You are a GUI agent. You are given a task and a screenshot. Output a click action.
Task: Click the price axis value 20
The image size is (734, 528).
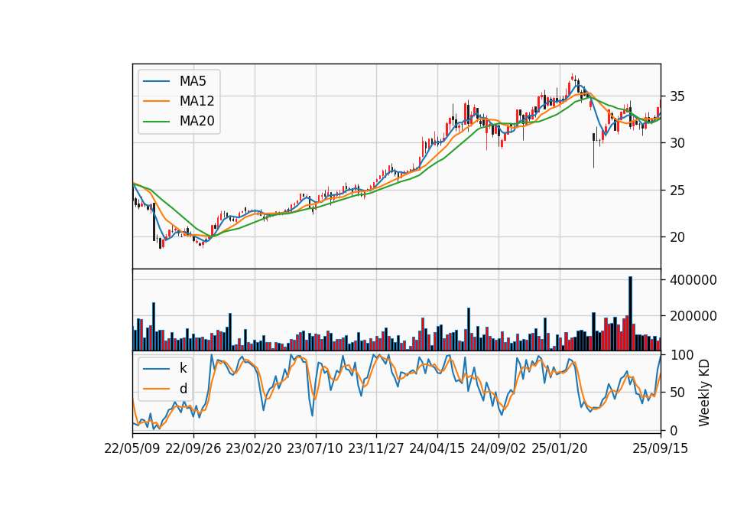point(677,237)
